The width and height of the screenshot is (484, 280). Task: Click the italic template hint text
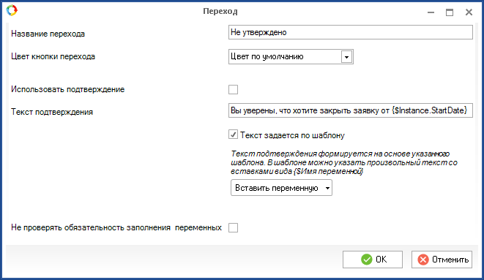point(344,162)
